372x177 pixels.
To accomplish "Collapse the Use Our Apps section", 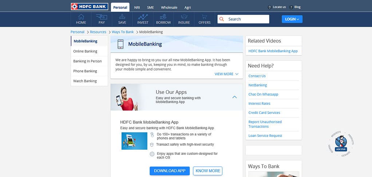I will (x=234, y=97).
